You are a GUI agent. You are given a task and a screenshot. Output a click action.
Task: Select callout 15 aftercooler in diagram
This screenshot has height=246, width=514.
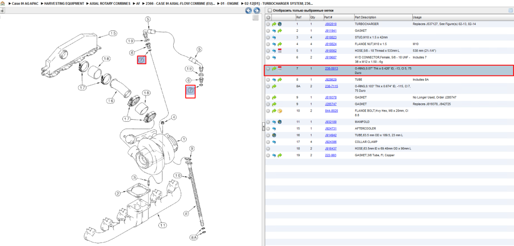click(x=113, y=33)
